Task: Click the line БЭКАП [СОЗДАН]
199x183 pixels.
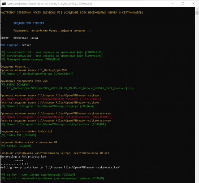Action: tap(15, 85)
